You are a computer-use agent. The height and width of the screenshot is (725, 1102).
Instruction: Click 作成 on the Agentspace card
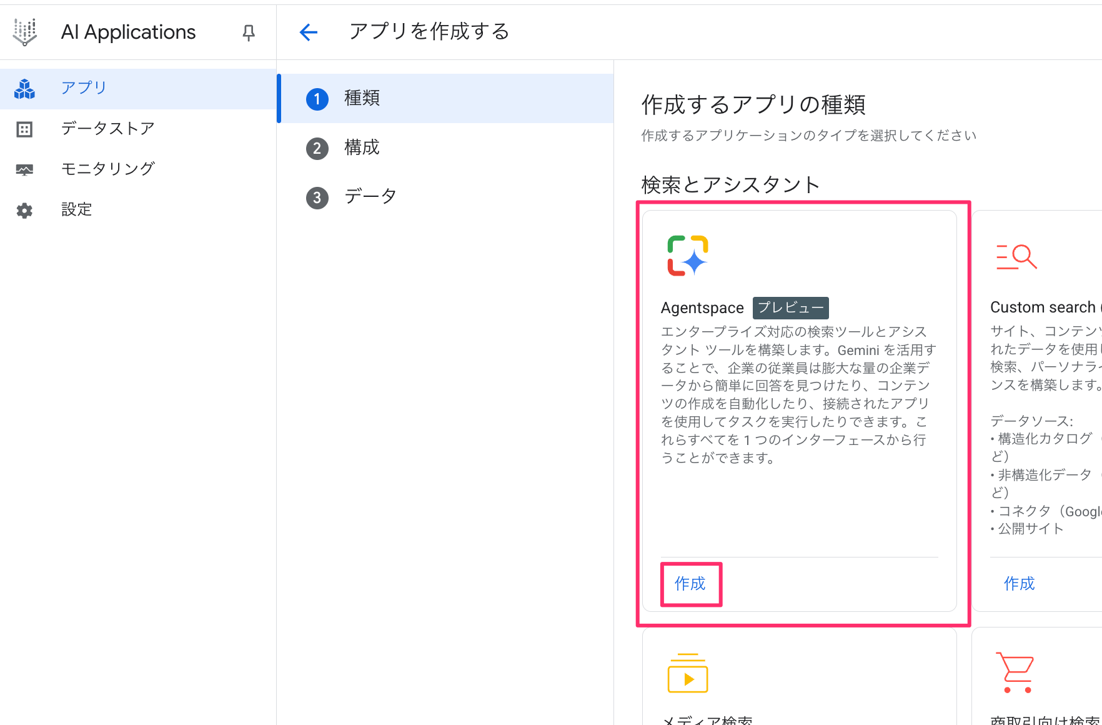click(x=690, y=584)
